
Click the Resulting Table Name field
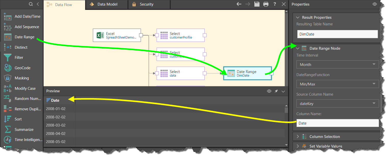[337, 34]
